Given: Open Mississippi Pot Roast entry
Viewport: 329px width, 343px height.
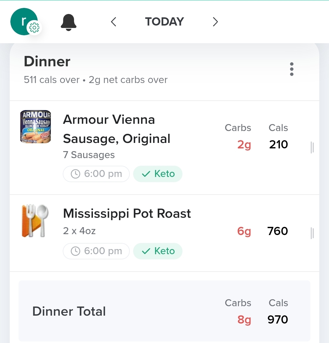Looking at the screenshot, I should [127, 214].
